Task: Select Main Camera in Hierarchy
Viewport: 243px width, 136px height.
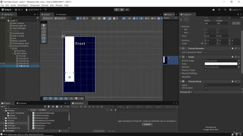Action: coord(18,23)
